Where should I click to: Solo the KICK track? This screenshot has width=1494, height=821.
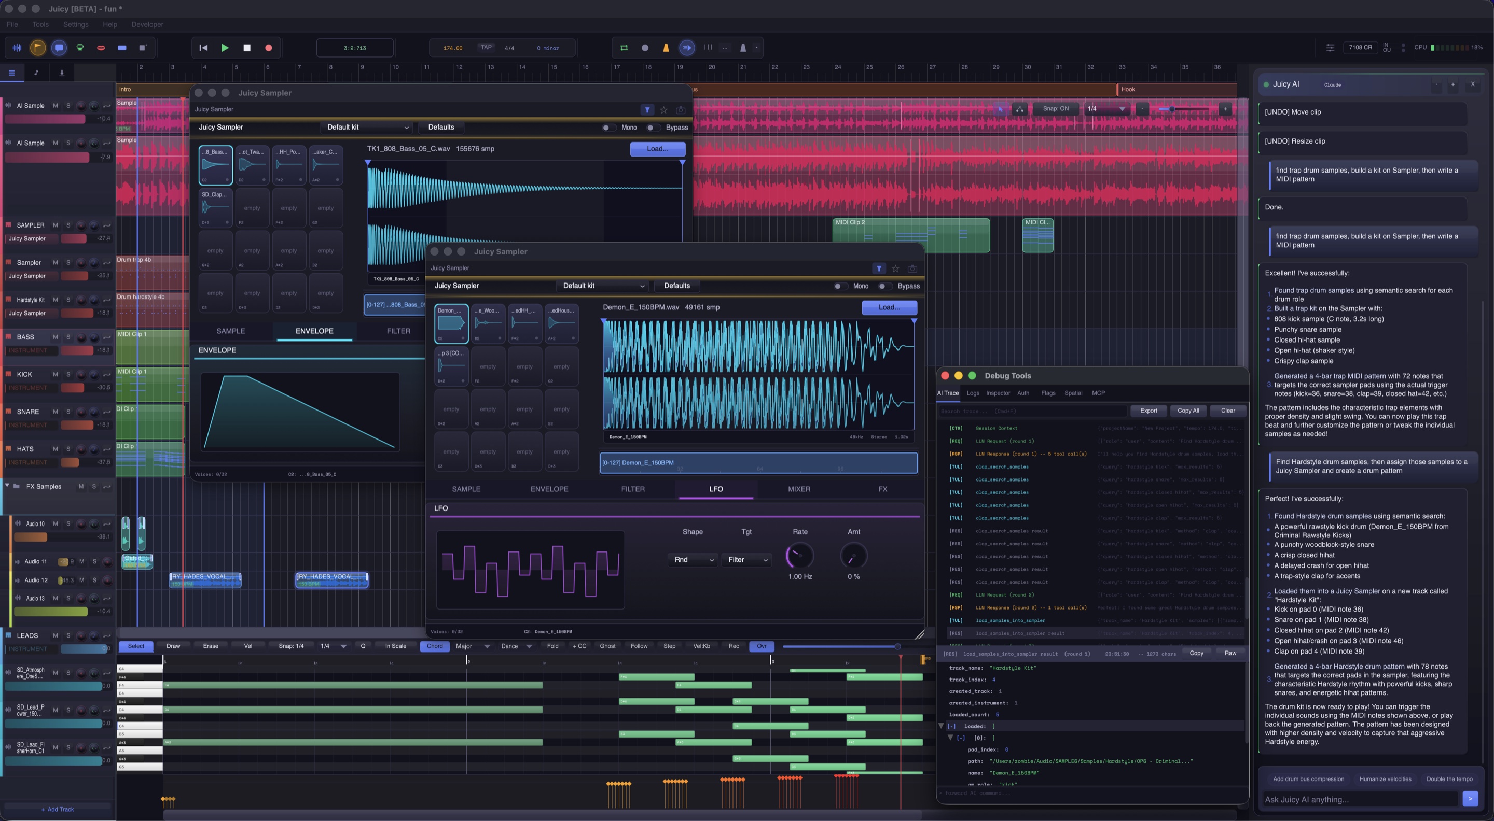68,374
